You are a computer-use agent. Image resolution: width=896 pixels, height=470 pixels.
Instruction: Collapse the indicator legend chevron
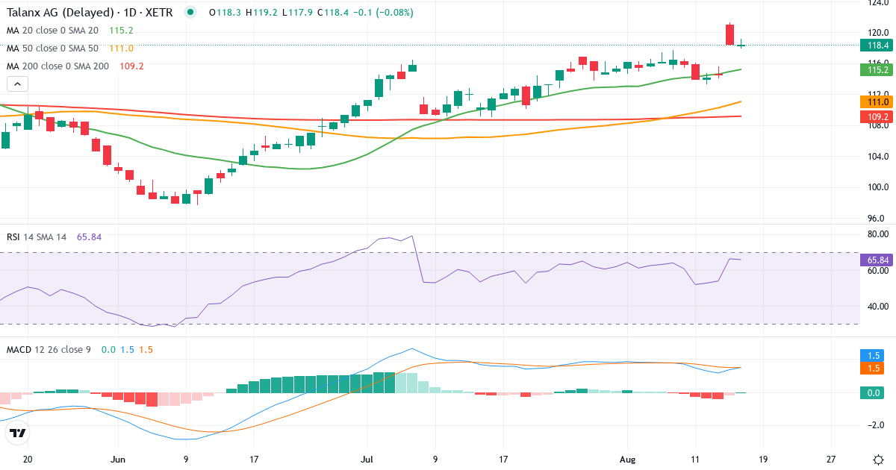pyautogui.click(x=16, y=84)
